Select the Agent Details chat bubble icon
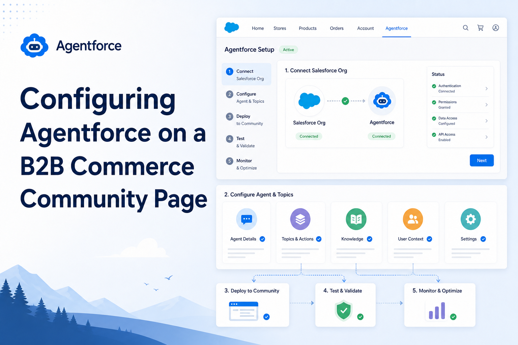Viewport: 518px width, 345px height. 247,219
